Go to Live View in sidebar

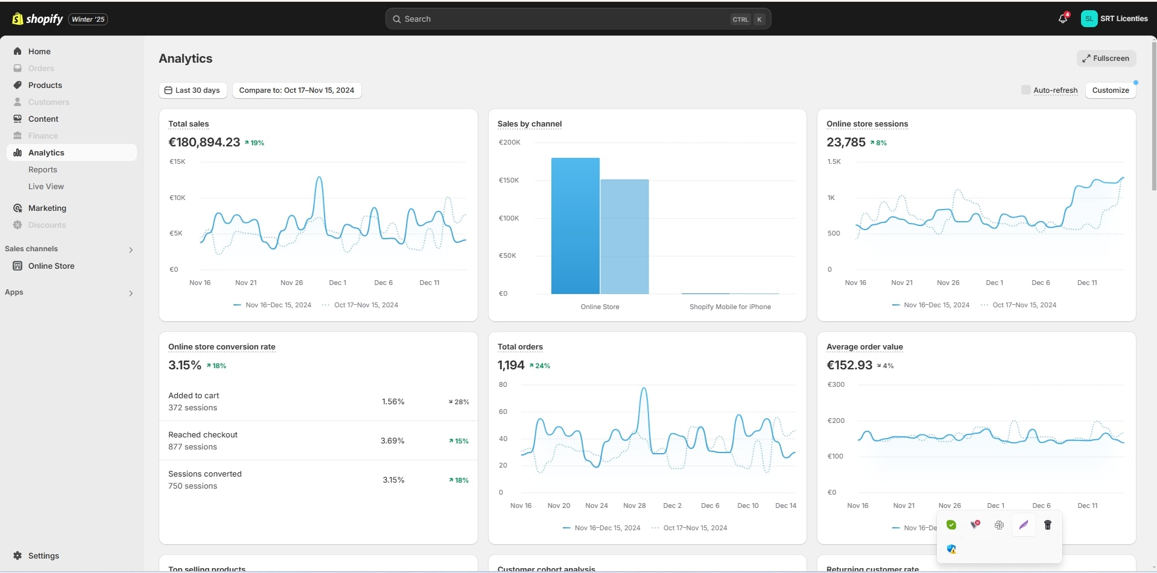[46, 186]
